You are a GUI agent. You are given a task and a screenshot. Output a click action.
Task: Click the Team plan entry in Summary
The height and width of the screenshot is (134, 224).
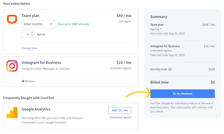pyautogui.click(x=157, y=25)
